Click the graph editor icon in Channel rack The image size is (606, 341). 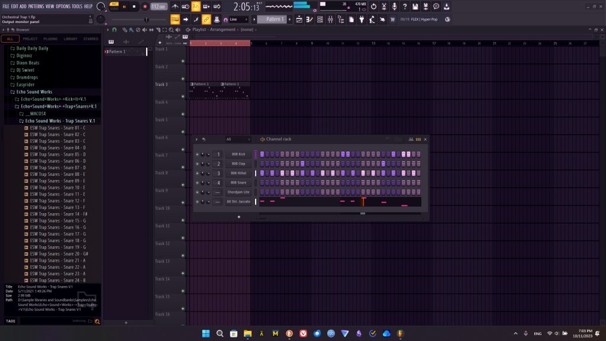411,139
